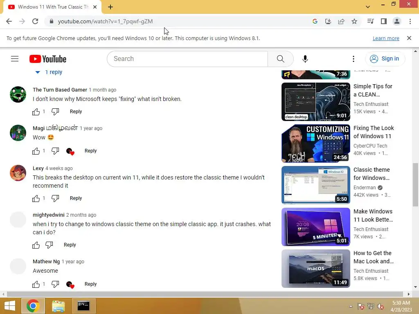
Task: Click the vertical page scrollbar thumb
Action: coord(415,185)
